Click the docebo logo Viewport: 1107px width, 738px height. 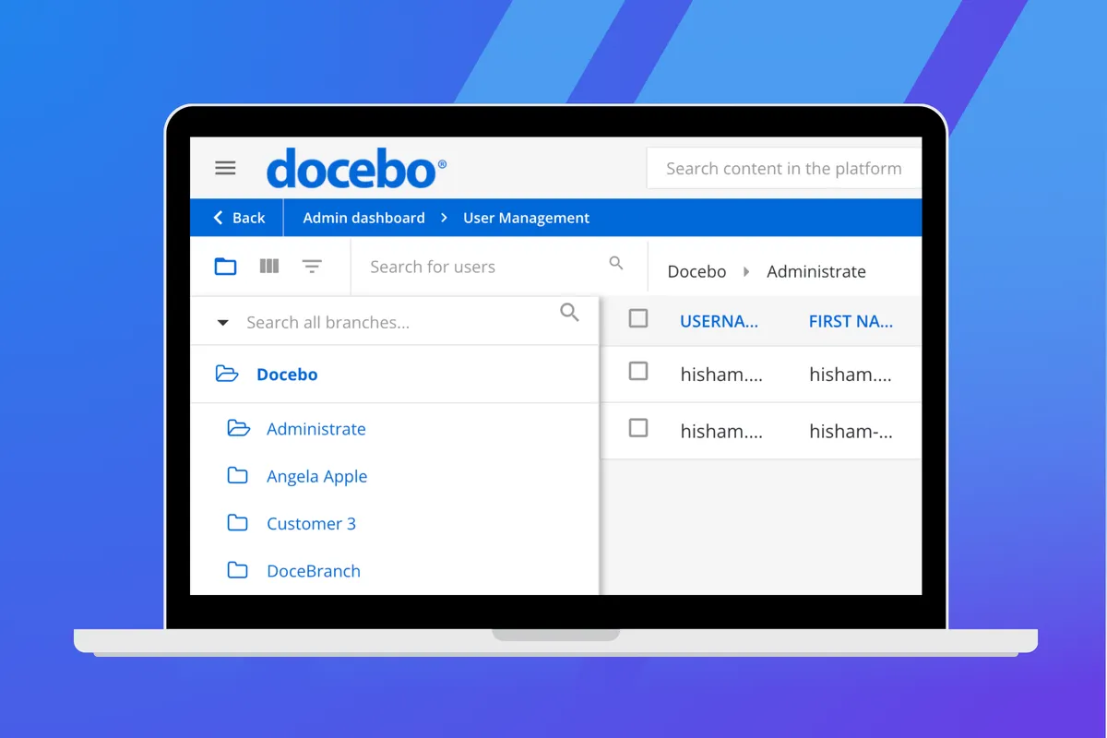pos(356,169)
